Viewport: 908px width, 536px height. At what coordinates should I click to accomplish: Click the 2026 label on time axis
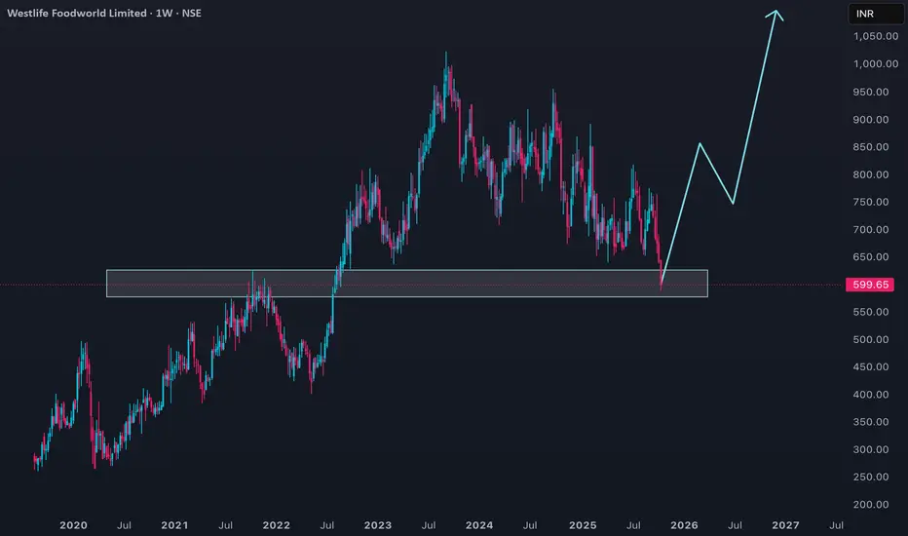click(684, 525)
